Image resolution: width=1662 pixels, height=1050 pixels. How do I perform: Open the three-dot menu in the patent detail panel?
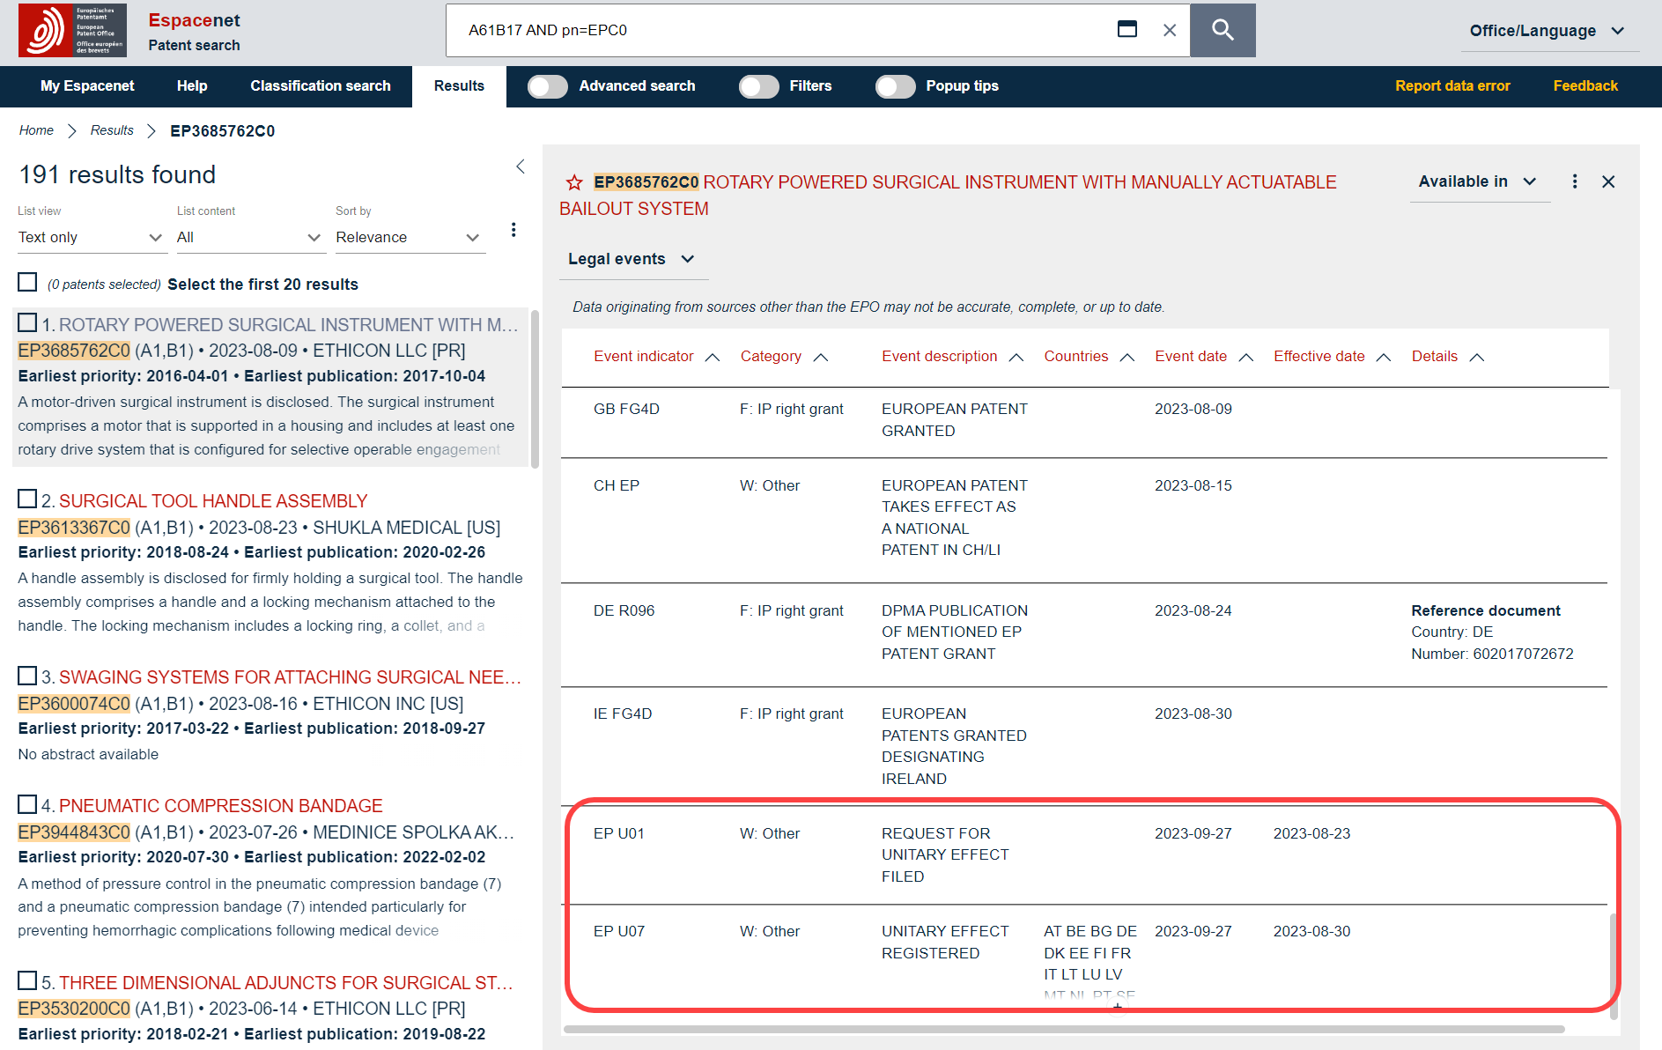pyautogui.click(x=1574, y=181)
